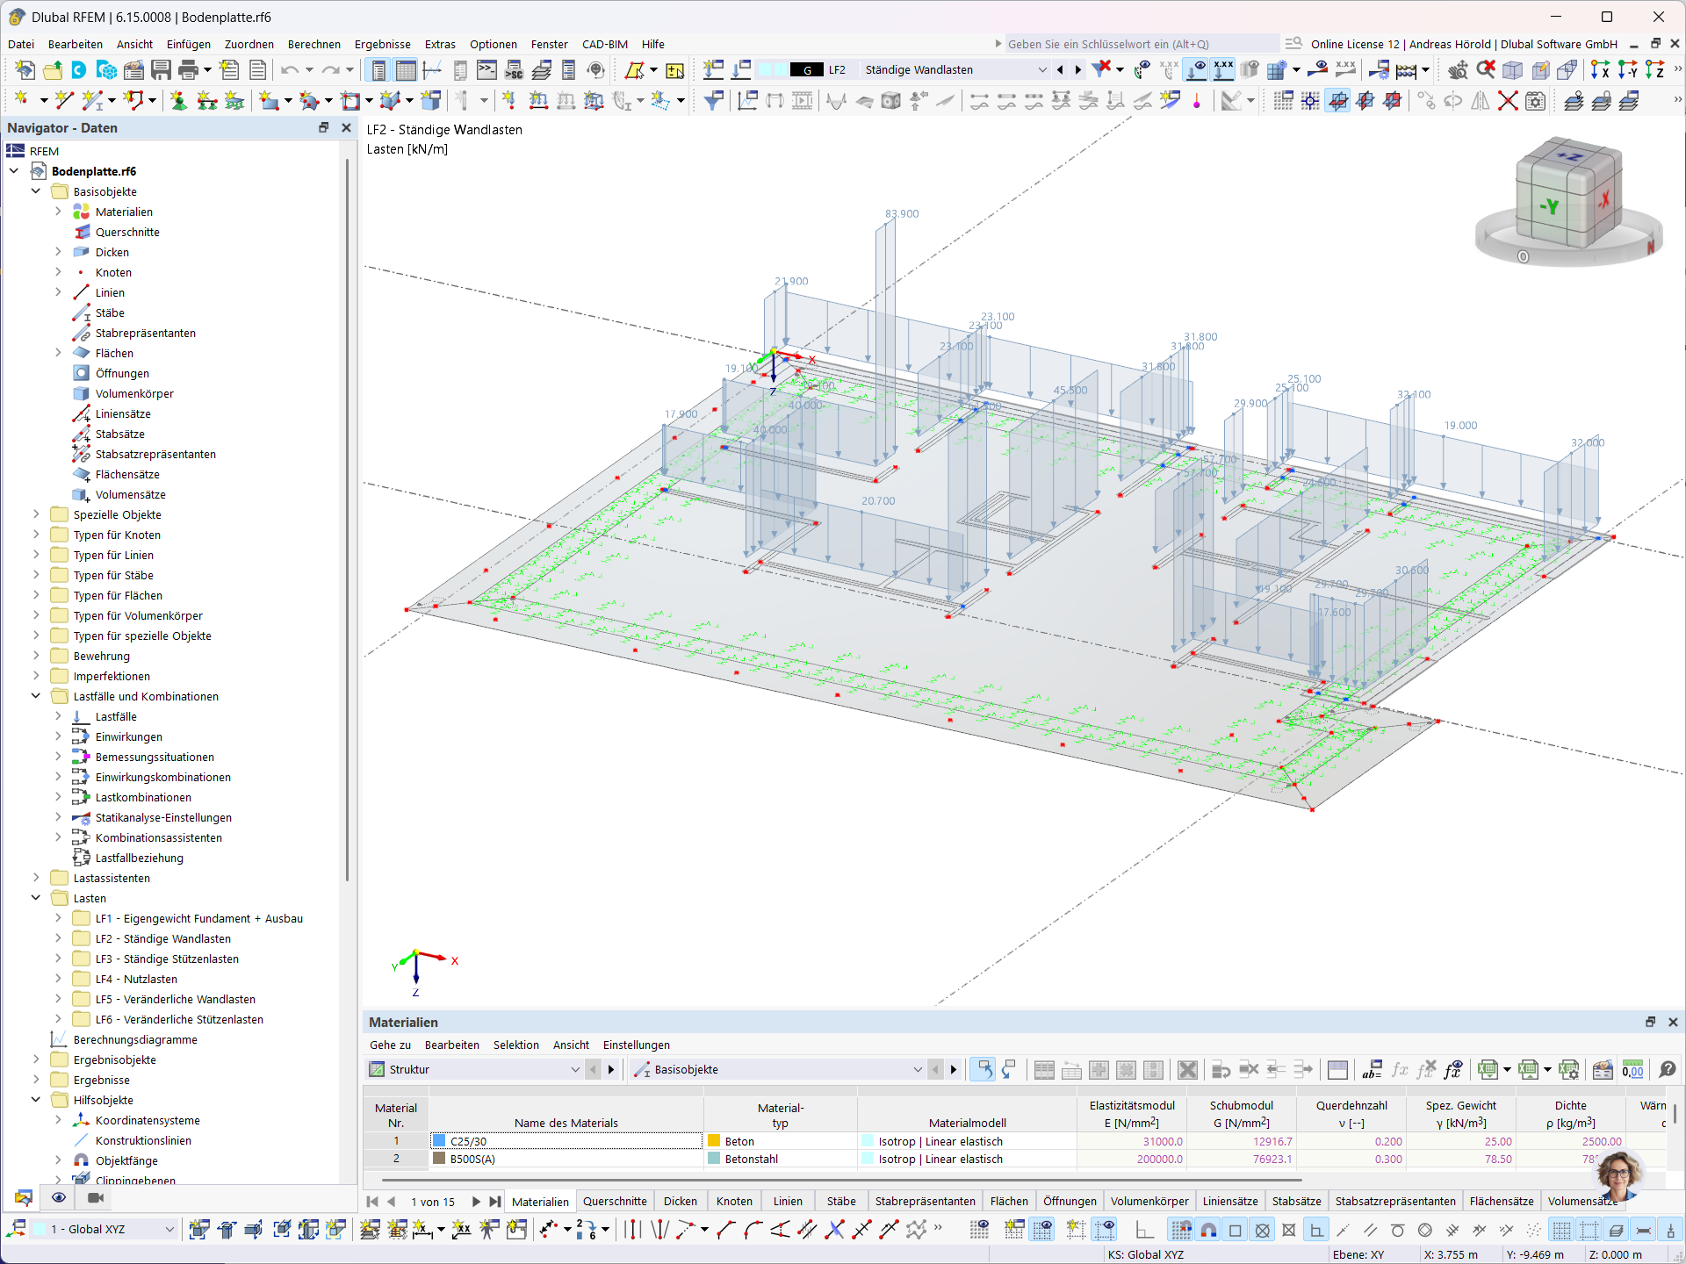1686x1264 pixels.
Task: Open the Struktur dropdown in table panel
Action: [575, 1069]
